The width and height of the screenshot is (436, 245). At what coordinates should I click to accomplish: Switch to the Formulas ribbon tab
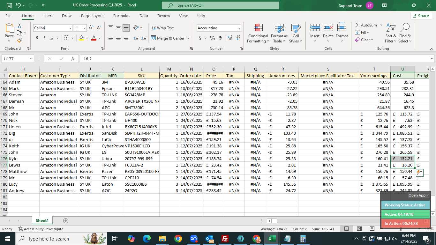pos(122,16)
